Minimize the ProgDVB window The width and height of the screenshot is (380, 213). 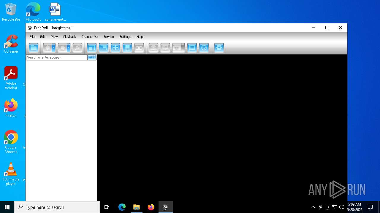pos(313,28)
